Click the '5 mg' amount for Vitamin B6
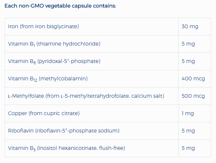216x163 pixels. [x=188, y=61]
